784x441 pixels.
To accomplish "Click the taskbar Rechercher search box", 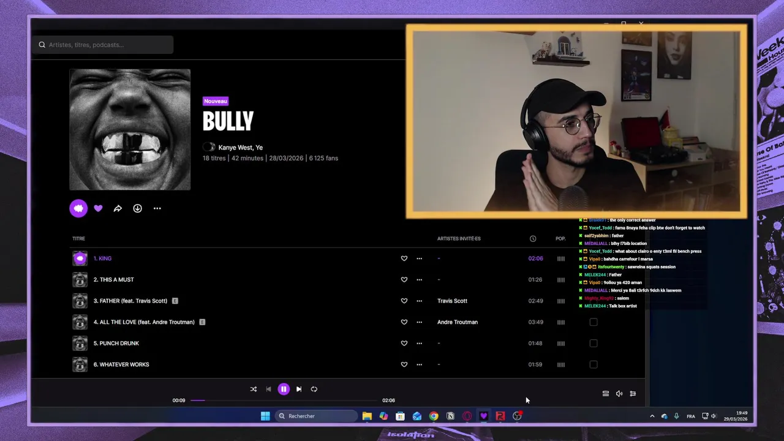I will [315, 416].
